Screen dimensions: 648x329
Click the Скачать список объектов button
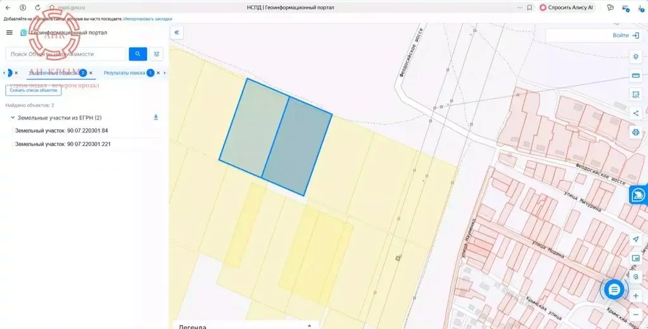click(33, 90)
